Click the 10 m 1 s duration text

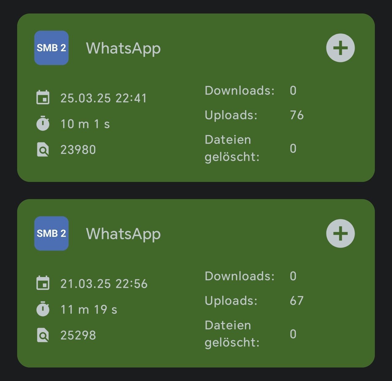click(x=85, y=124)
